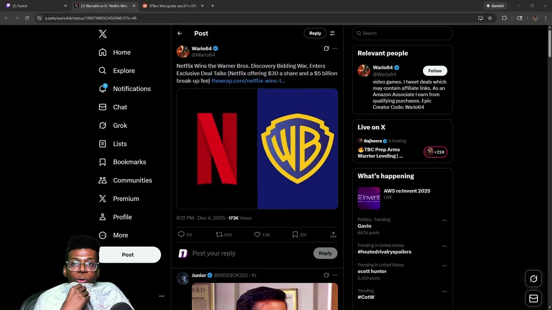This screenshot has height=310, width=552.
Task: Open Explore page
Action: click(116, 71)
